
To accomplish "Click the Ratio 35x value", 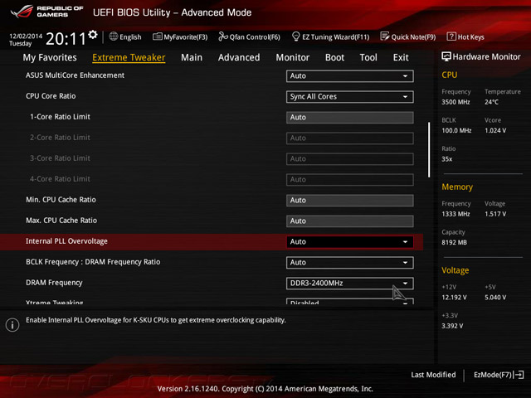I will click(447, 159).
